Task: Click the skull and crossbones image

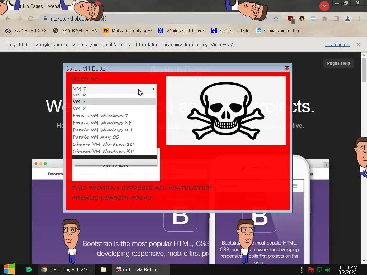Action: tap(226, 111)
